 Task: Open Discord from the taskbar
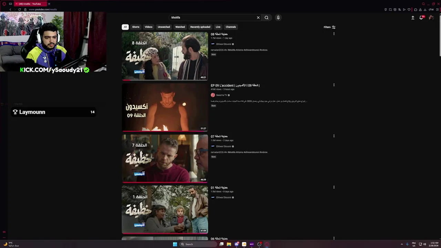[x=237, y=244]
